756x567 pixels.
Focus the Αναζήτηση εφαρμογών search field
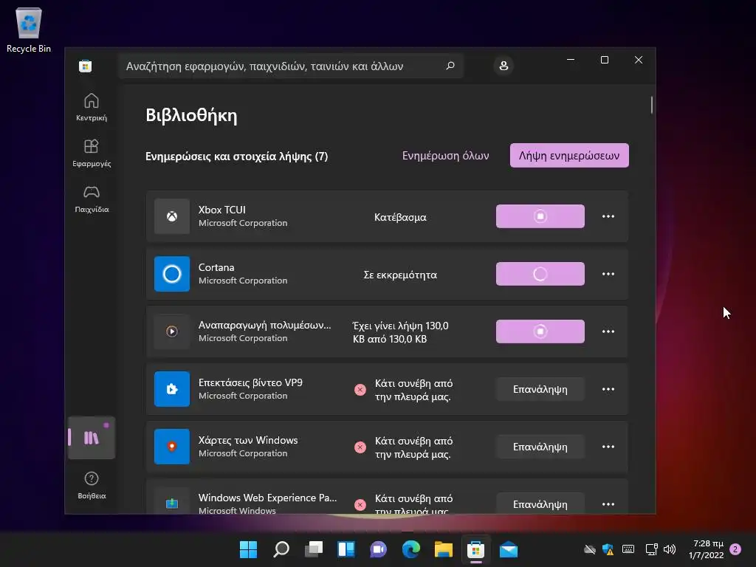(x=291, y=66)
